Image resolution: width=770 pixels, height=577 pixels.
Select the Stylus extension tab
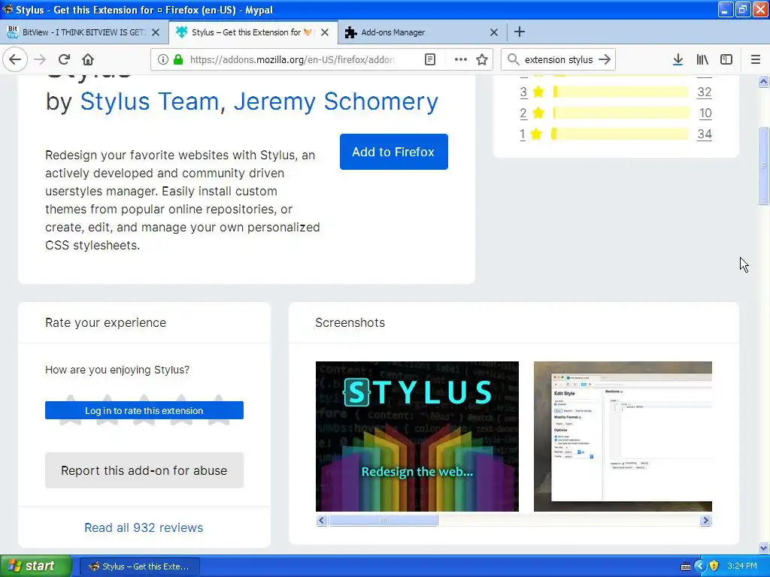[253, 32]
